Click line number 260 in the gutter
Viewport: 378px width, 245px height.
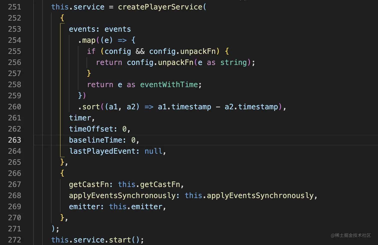pyautogui.click(x=14, y=107)
